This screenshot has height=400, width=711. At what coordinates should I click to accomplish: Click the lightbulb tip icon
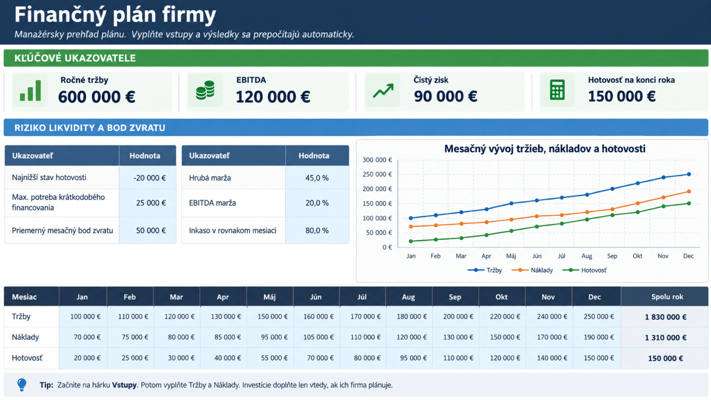point(22,385)
